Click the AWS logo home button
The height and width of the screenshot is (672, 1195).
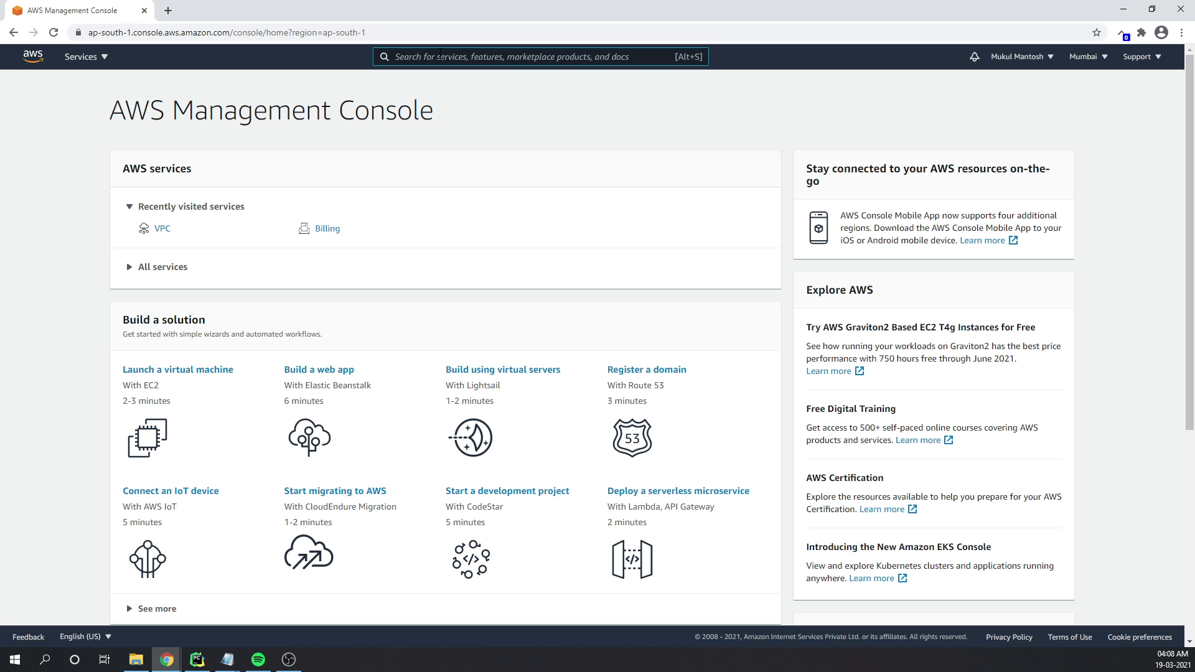tap(33, 57)
